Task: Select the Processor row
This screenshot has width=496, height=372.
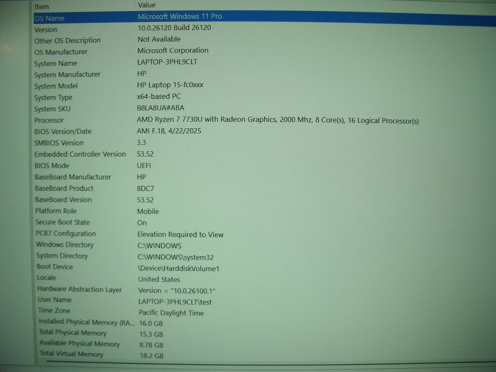Action: 49,120
